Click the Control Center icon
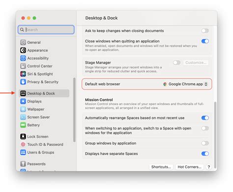Viewport: 233px width, 192px height. coord(23,66)
